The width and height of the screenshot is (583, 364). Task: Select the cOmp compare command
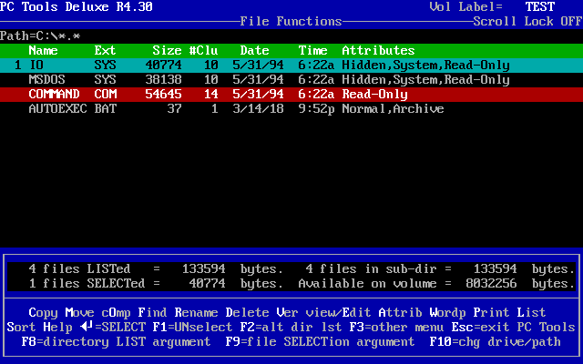point(116,313)
